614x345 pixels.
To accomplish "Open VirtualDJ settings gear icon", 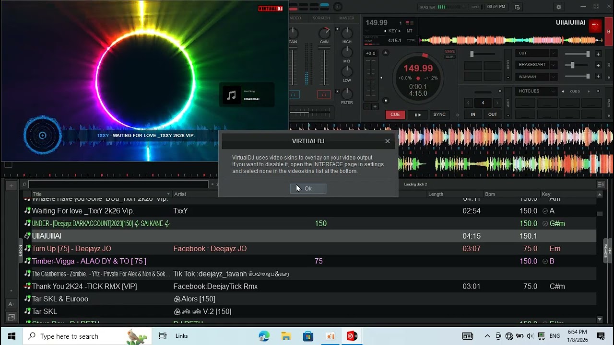I will (x=558, y=7).
